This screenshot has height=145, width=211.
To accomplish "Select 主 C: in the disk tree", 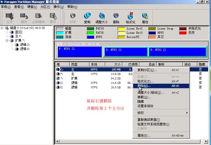I will click(18, 32).
